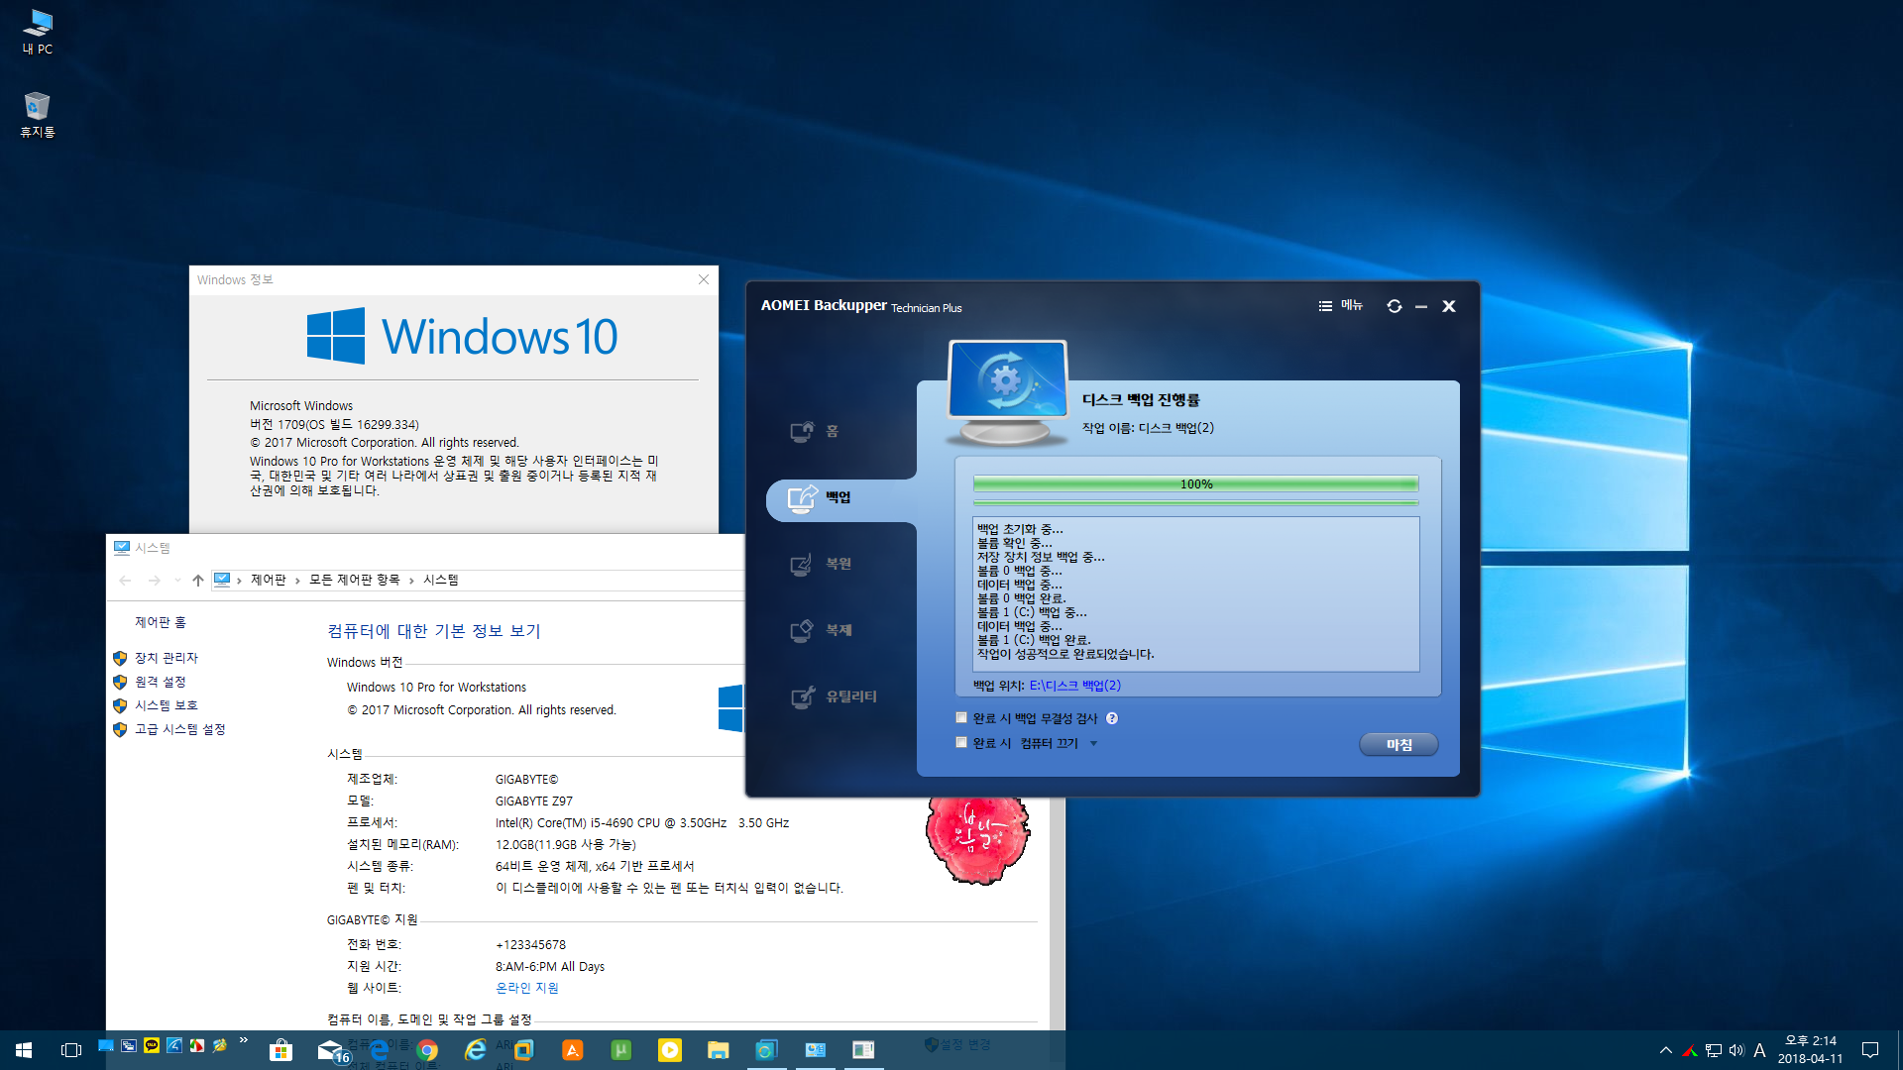Open 고급 시스템 설정

tap(179, 729)
